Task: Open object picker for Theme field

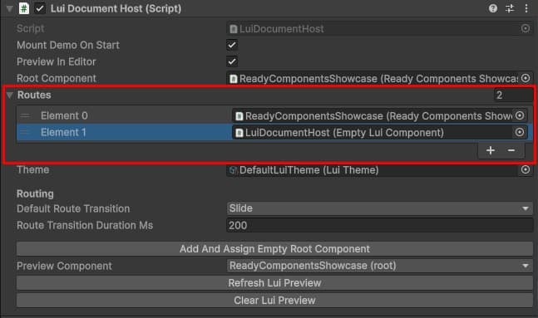Action: click(526, 169)
